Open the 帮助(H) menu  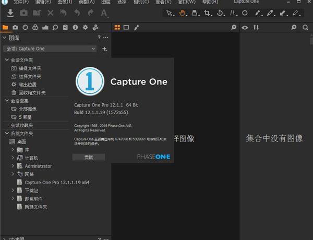point(210,2)
